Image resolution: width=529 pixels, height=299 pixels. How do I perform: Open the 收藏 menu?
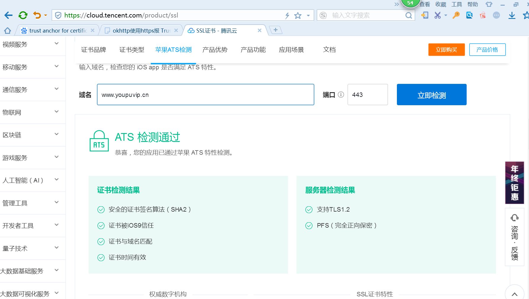pyautogui.click(x=441, y=4)
